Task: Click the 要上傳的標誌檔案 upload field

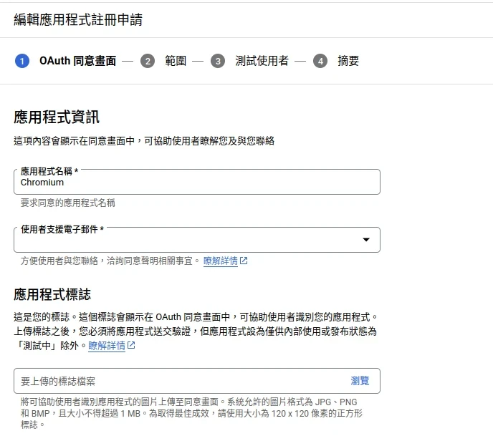Action: click(x=179, y=381)
